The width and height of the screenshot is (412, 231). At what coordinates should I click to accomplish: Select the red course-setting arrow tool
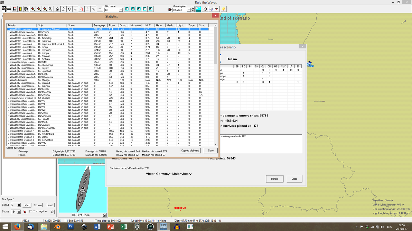click(25, 211)
